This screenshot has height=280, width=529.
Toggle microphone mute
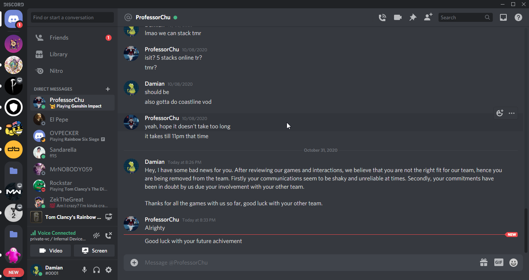click(84, 270)
